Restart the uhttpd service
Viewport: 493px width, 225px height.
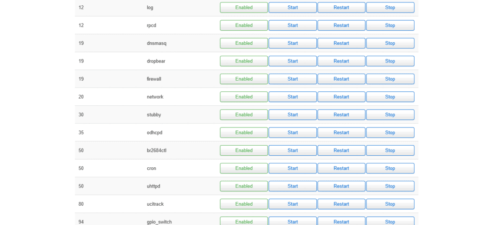(341, 187)
